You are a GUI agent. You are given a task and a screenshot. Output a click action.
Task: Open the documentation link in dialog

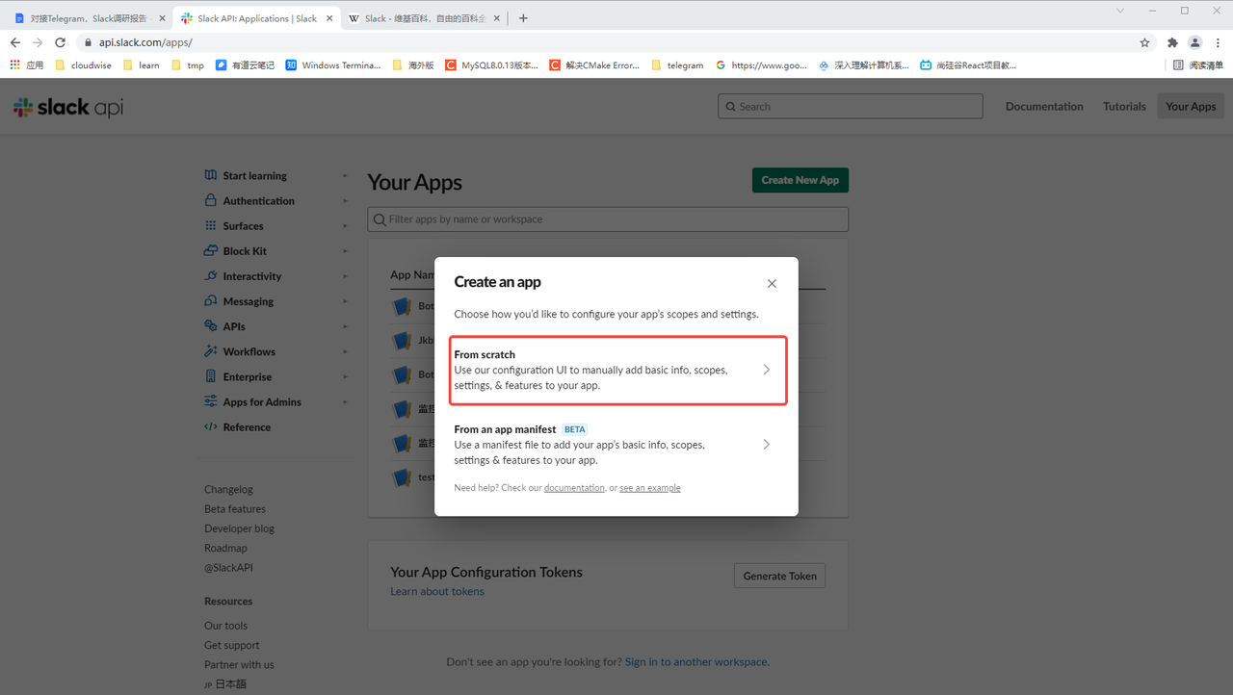pyautogui.click(x=574, y=488)
